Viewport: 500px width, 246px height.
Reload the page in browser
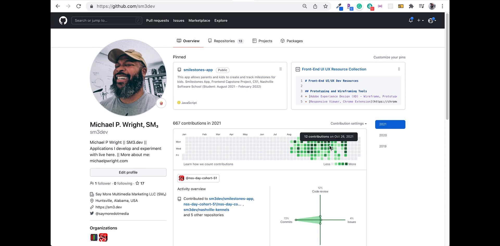tap(79, 6)
